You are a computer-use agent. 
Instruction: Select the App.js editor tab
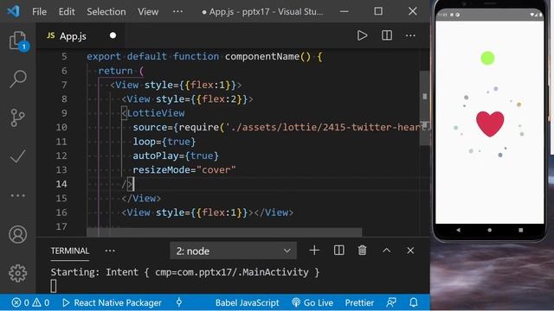pos(81,36)
